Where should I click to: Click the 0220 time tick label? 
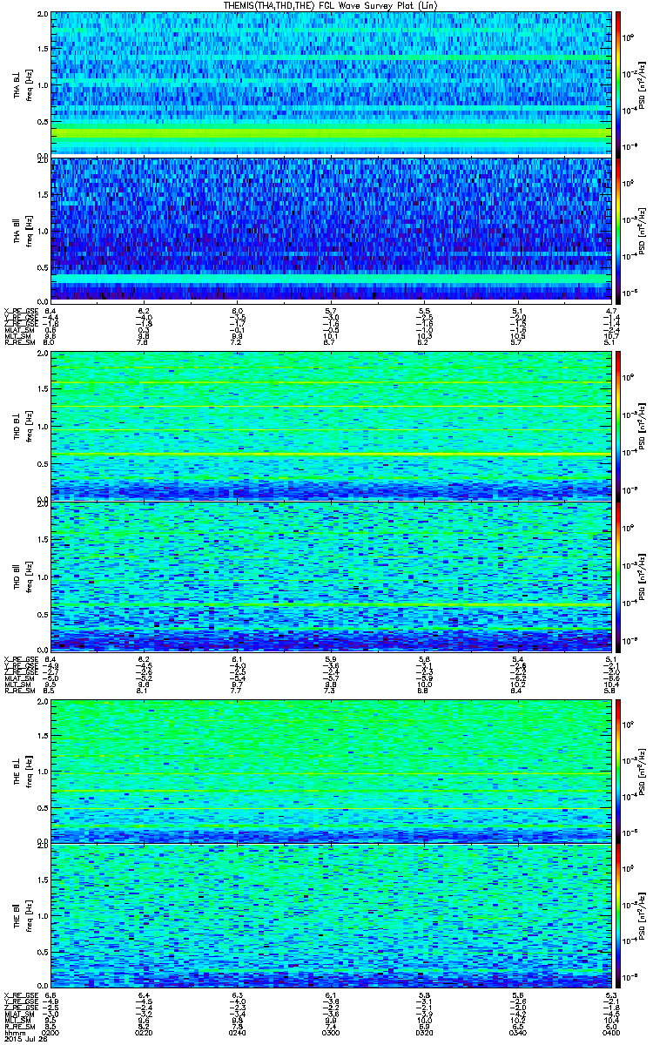pyautogui.click(x=145, y=1032)
